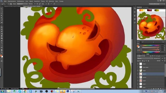This screenshot has width=166, height=93.
Task: Select the Lasso tool
Action: 2,13
